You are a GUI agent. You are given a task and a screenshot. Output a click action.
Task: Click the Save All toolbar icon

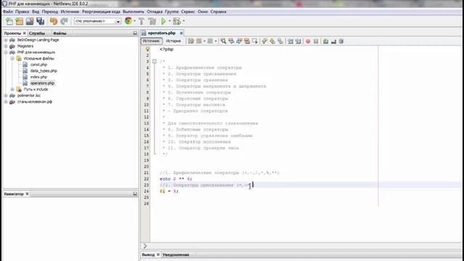point(41,21)
